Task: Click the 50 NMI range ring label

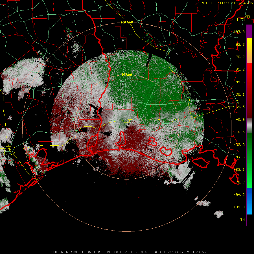Action: pyautogui.click(x=127, y=75)
